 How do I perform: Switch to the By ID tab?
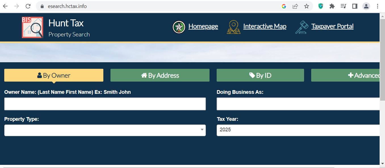tap(260, 75)
